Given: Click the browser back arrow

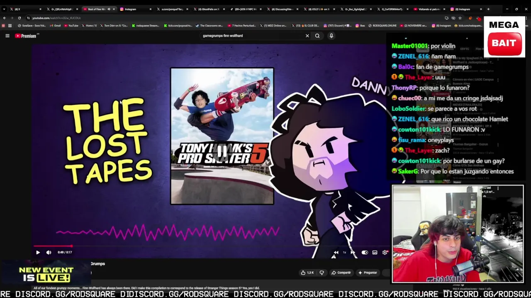Looking at the screenshot, I should pyautogui.click(x=4, y=18).
